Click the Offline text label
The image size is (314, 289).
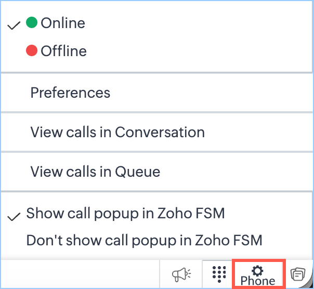coord(63,51)
